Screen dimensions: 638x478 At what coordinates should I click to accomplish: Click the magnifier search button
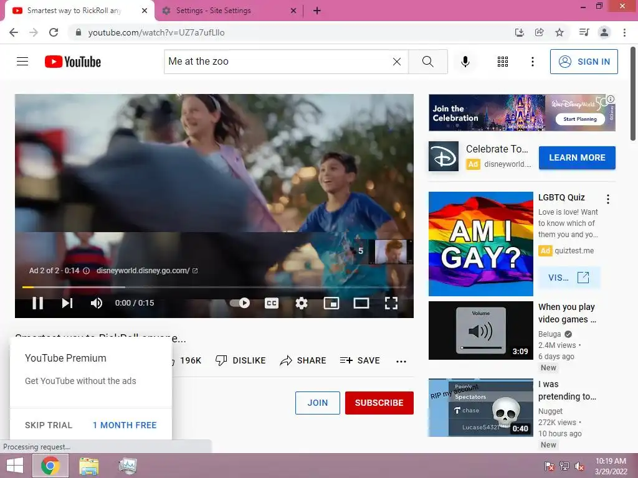tap(427, 62)
